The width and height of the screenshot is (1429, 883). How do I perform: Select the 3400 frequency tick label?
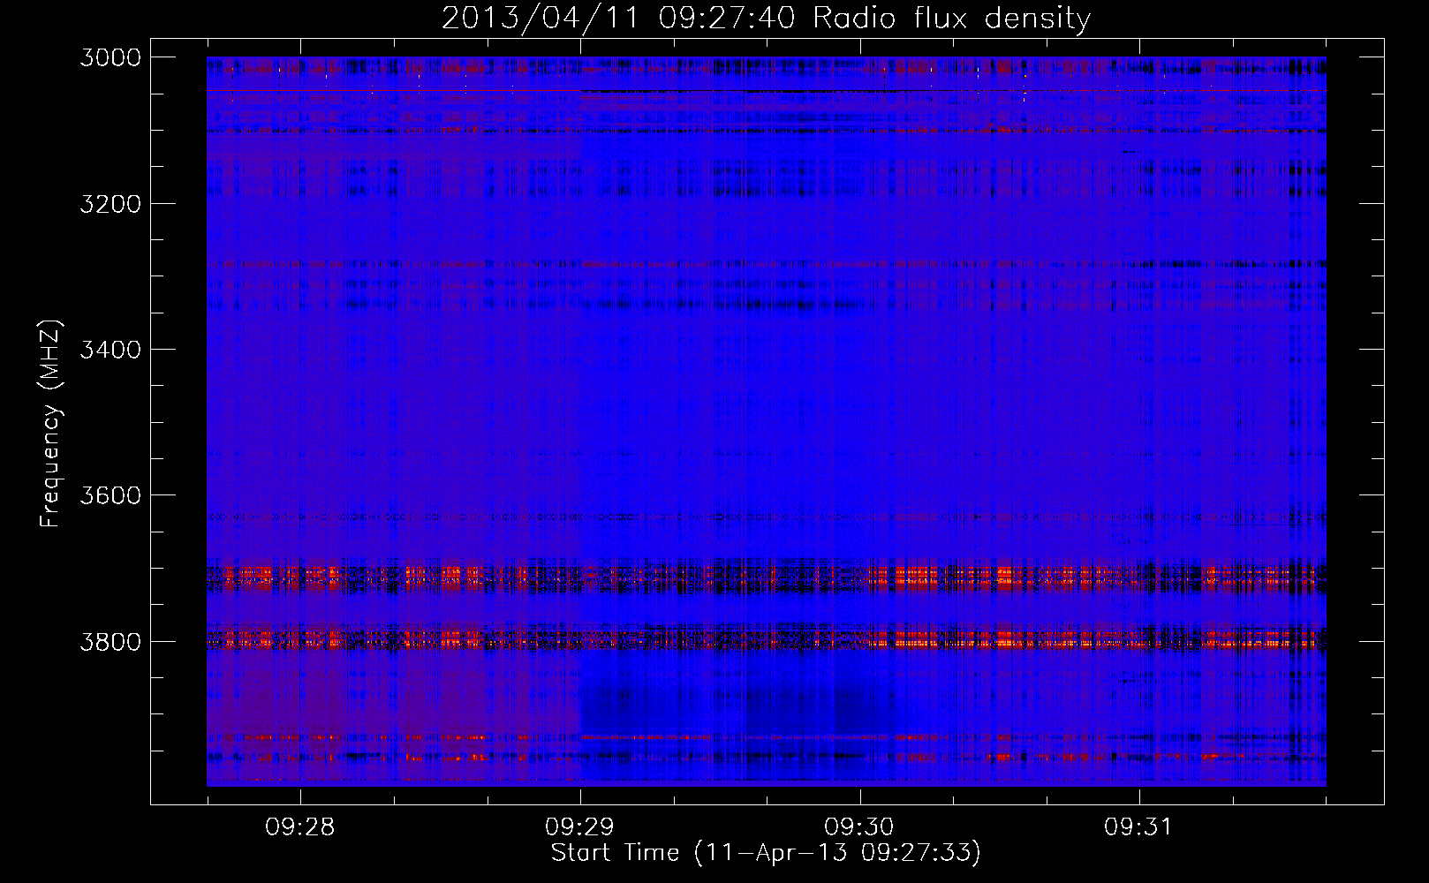coord(110,350)
